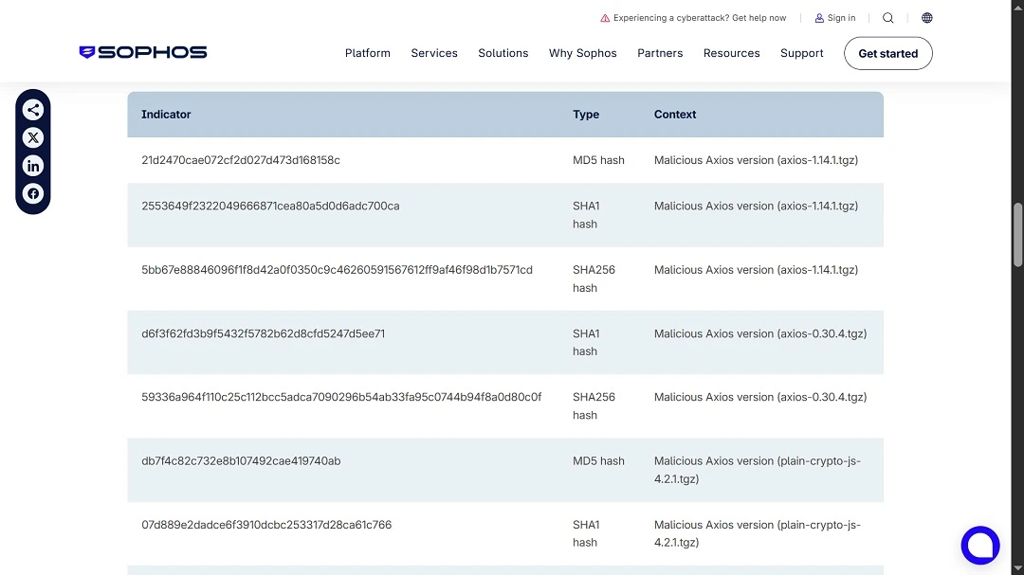The height and width of the screenshot is (575, 1024).
Task: Expand the Platform navigation menu
Action: (367, 53)
